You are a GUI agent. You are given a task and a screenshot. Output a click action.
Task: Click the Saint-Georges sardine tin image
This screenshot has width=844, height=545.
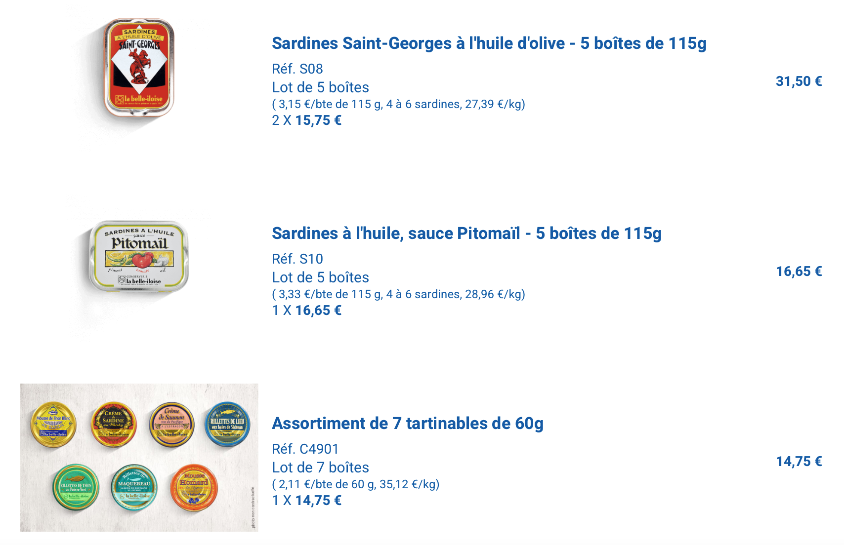tap(139, 67)
